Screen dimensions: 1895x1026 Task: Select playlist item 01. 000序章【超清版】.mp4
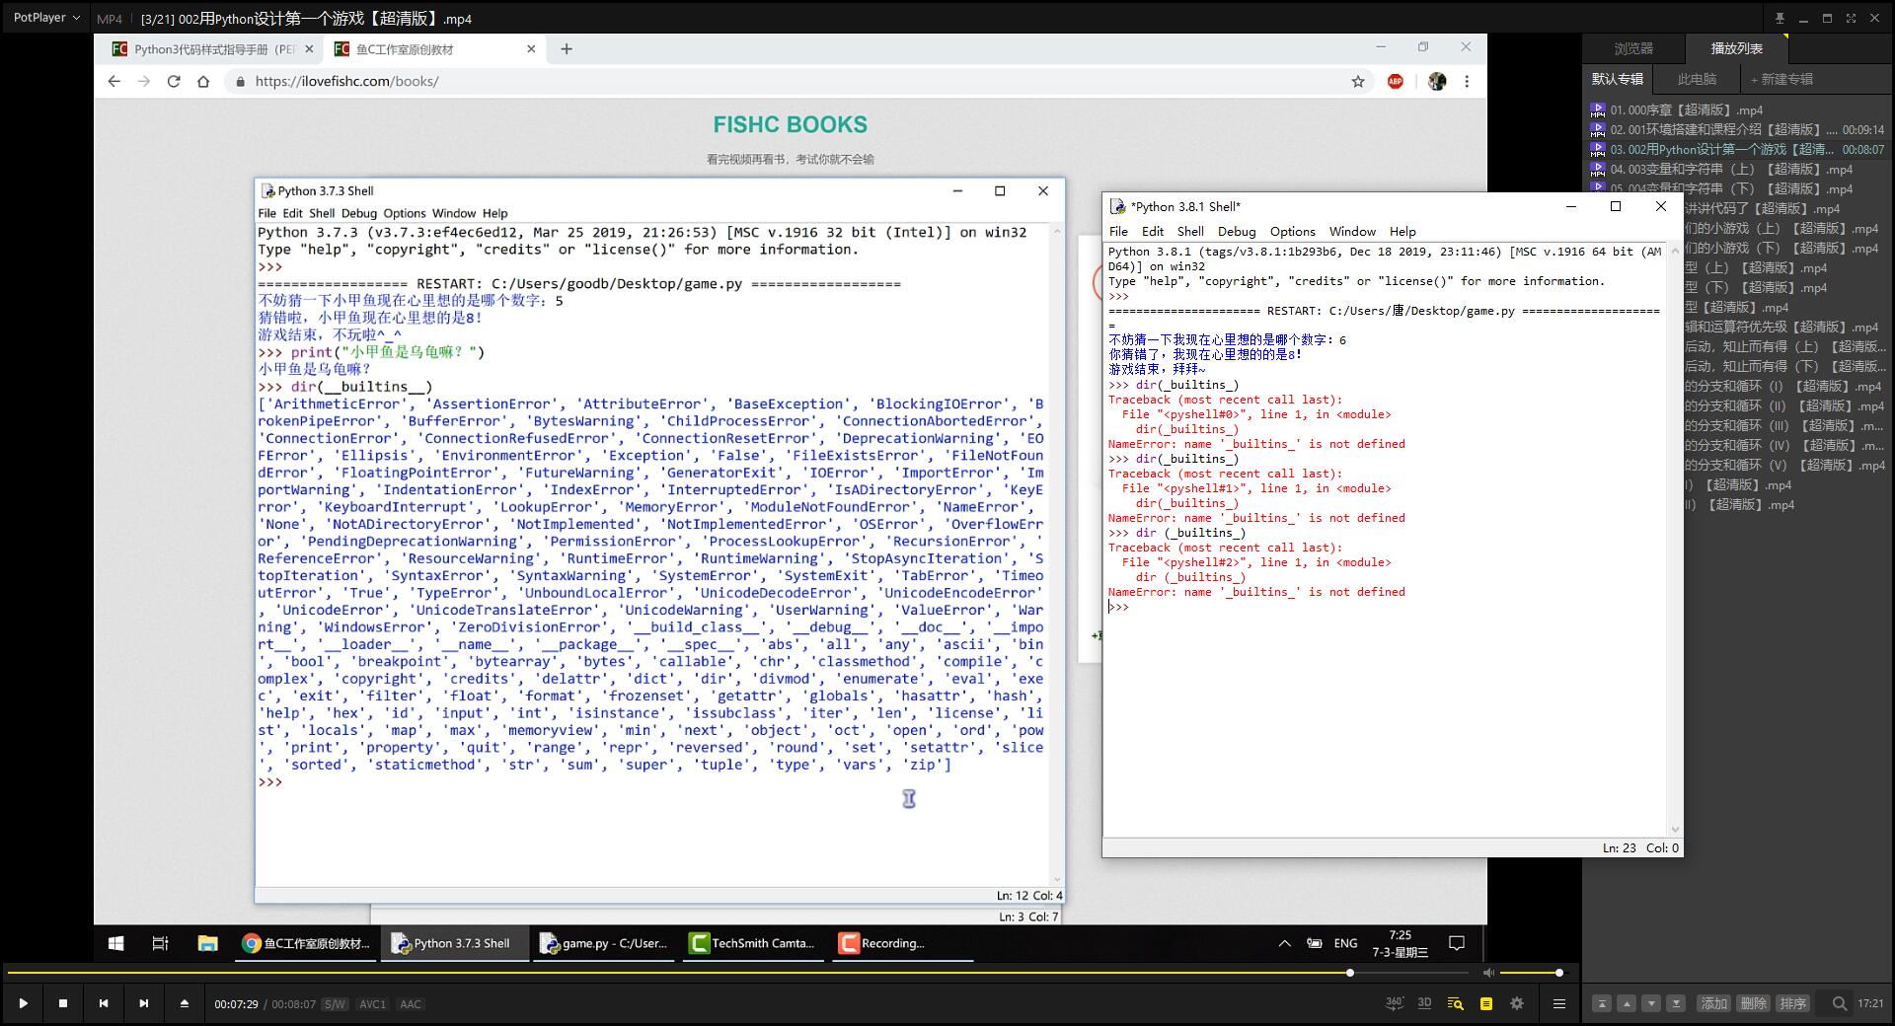[1737, 110]
